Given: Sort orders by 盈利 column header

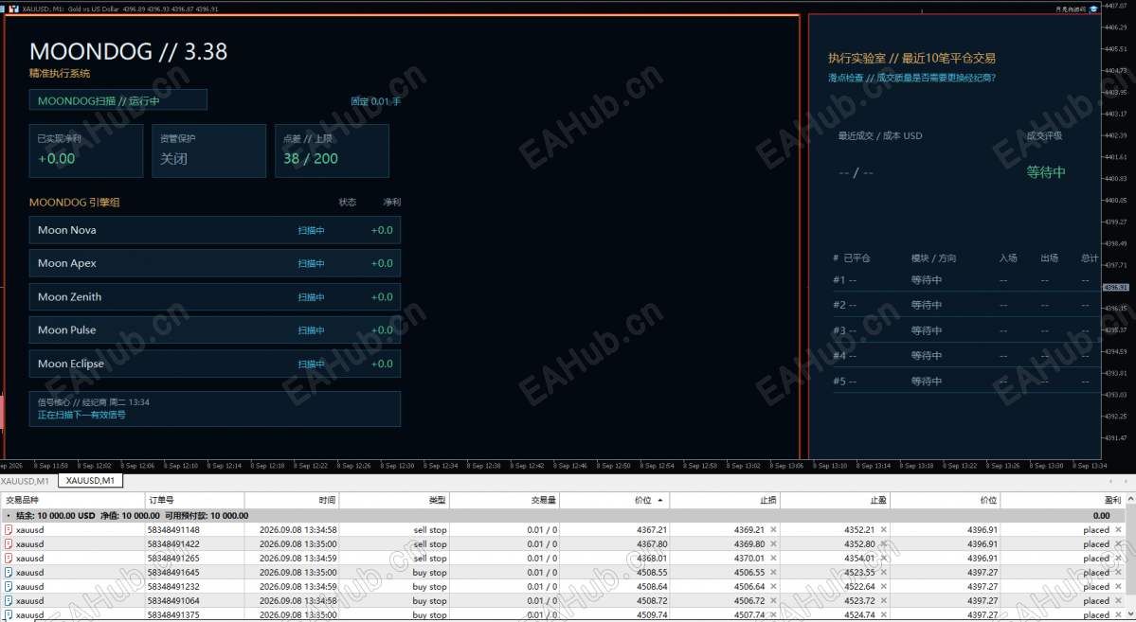Looking at the screenshot, I should tap(1063, 500).
